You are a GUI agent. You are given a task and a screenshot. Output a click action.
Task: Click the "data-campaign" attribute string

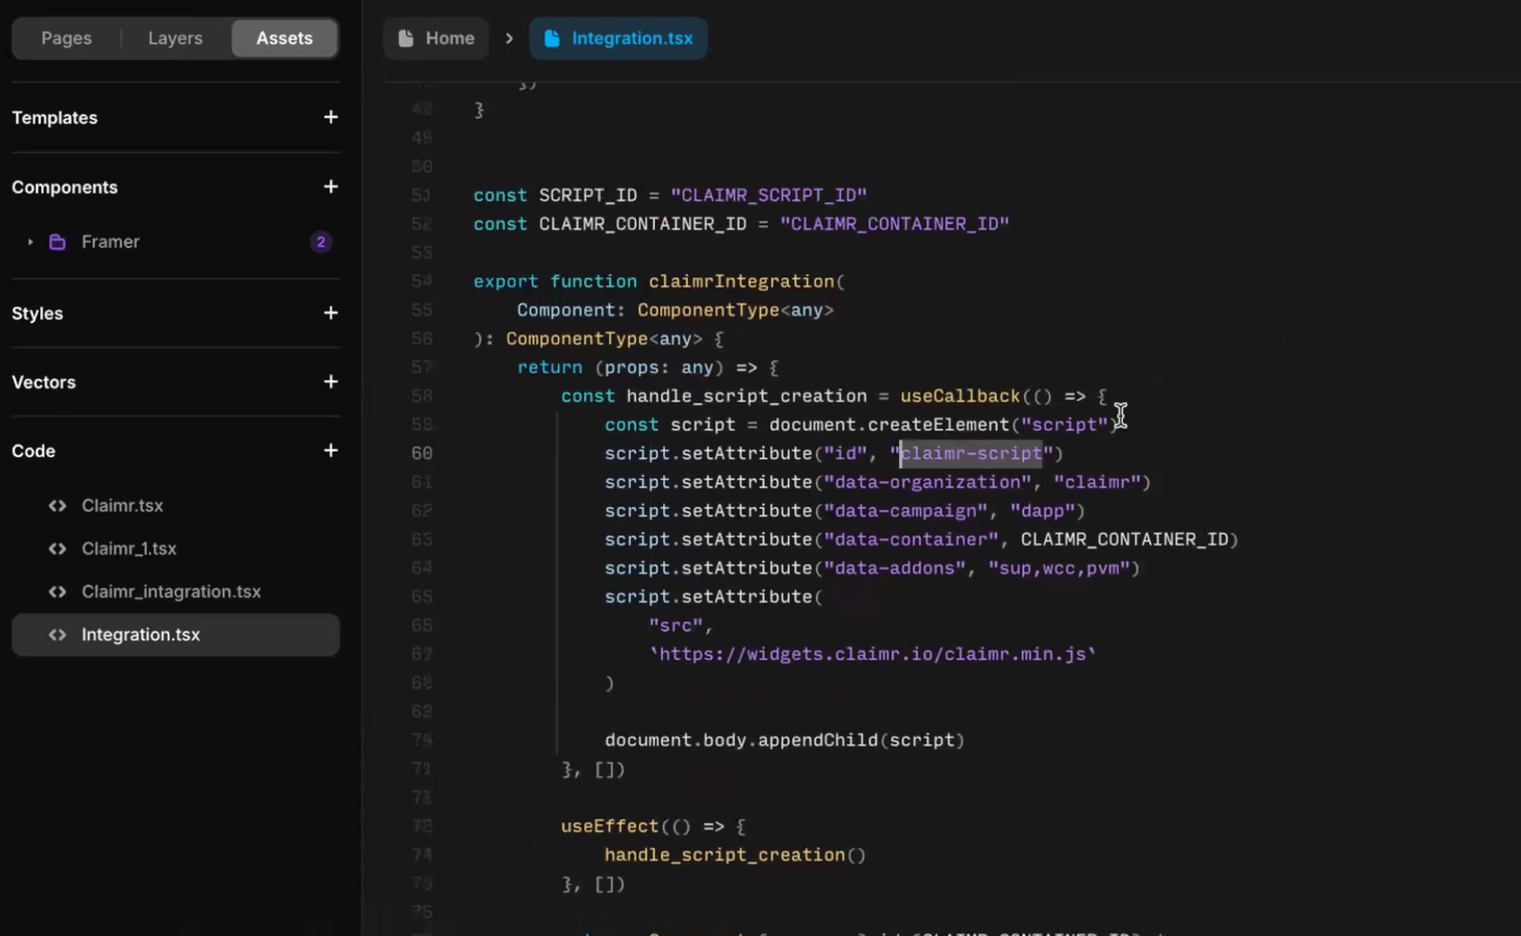click(905, 511)
